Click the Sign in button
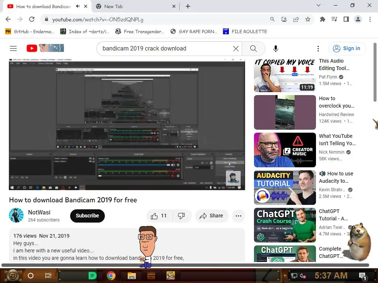 347,48
